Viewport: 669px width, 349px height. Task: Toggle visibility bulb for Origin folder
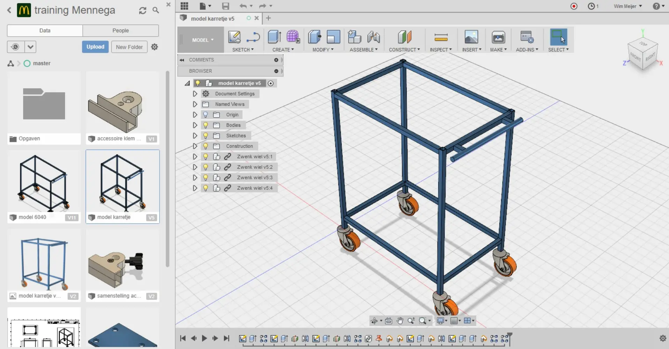pos(206,115)
